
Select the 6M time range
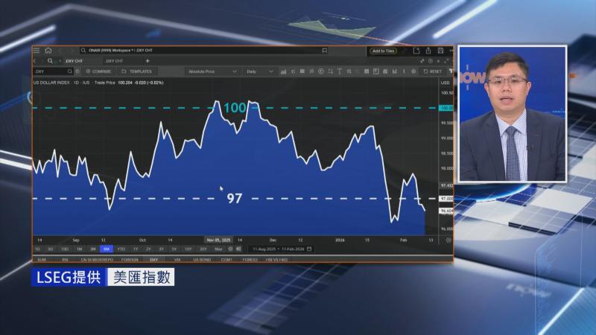(x=107, y=249)
